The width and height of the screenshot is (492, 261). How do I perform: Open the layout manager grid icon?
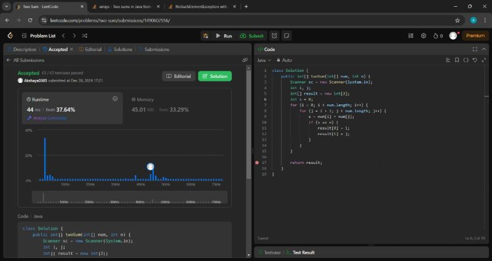click(411, 36)
